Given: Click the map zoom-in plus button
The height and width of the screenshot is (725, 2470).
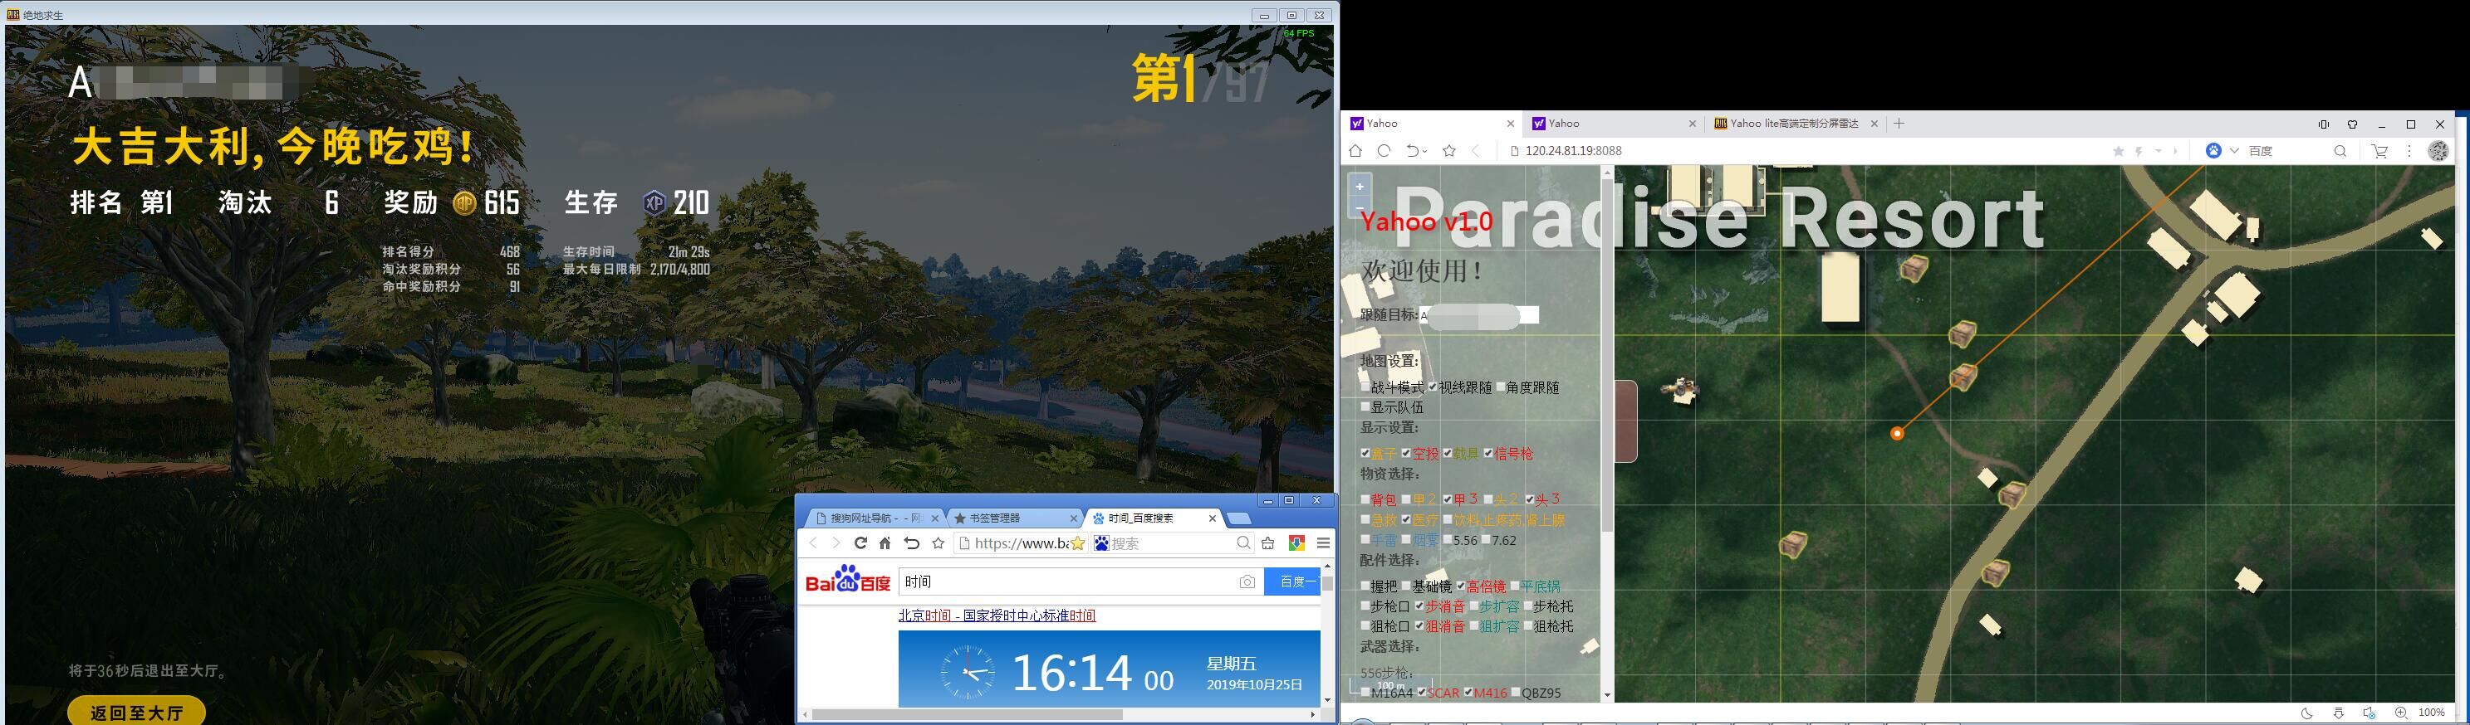Looking at the screenshot, I should pyautogui.click(x=1360, y=187).
